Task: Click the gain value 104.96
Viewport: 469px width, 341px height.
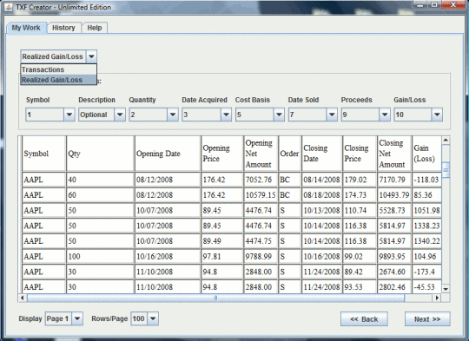Action: click(x=426, y=257)
